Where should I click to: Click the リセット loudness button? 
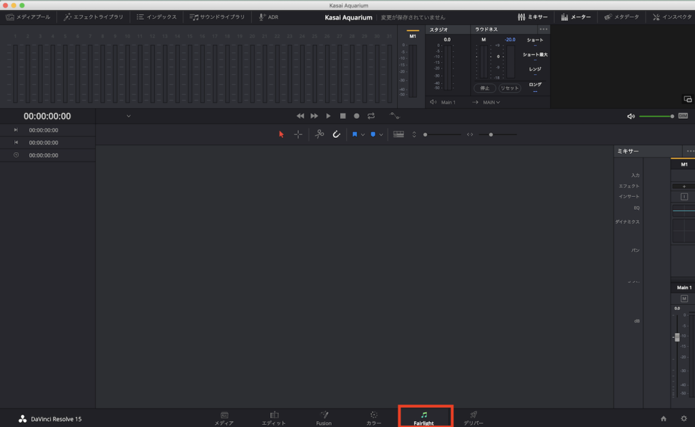(509, 88)
